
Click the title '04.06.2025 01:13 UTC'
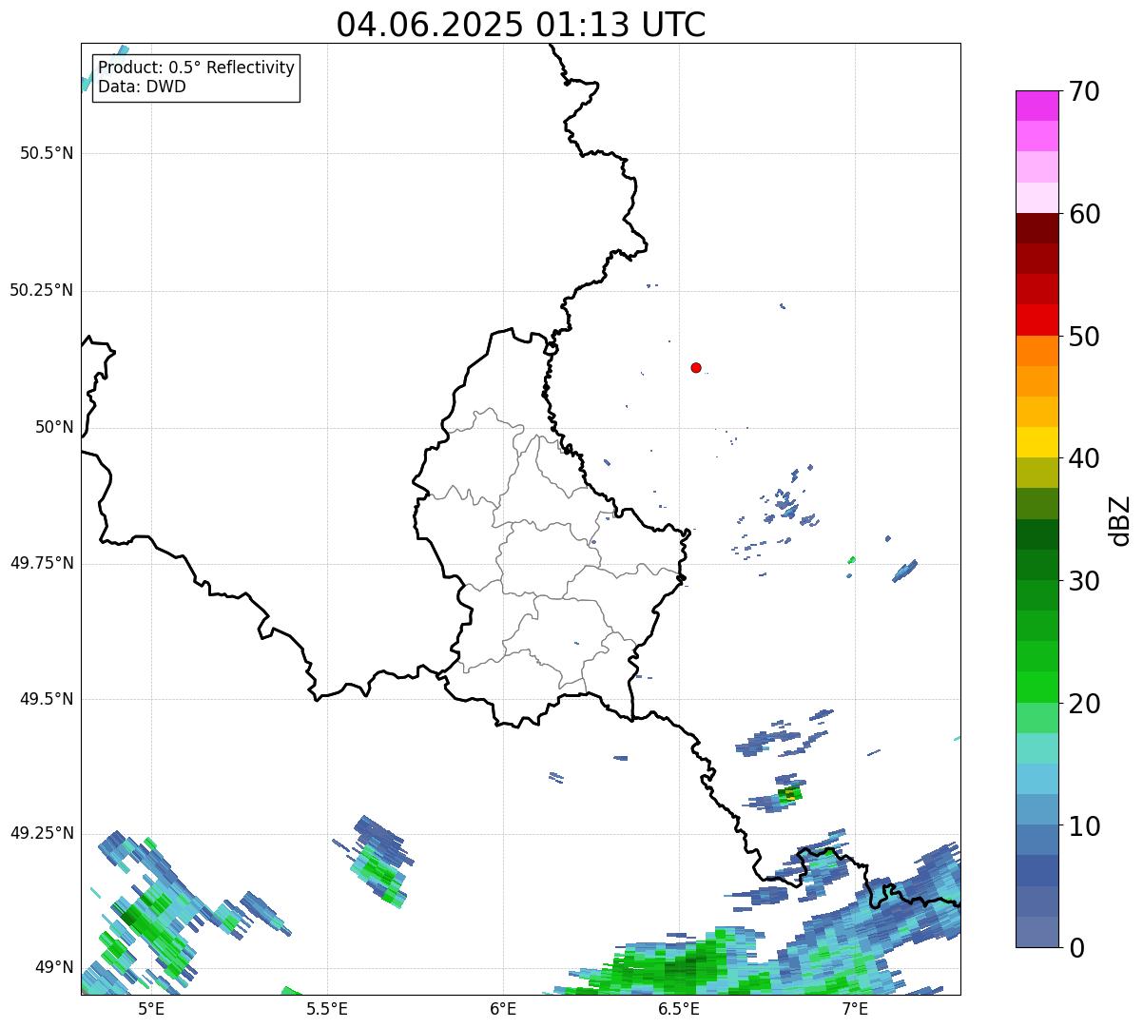tap(521, 25)
